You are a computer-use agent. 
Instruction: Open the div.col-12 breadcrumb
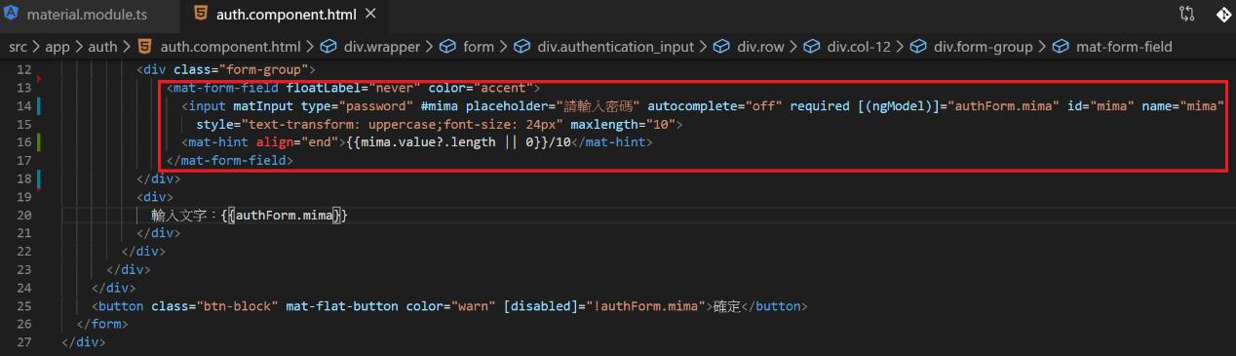point(860,47)
